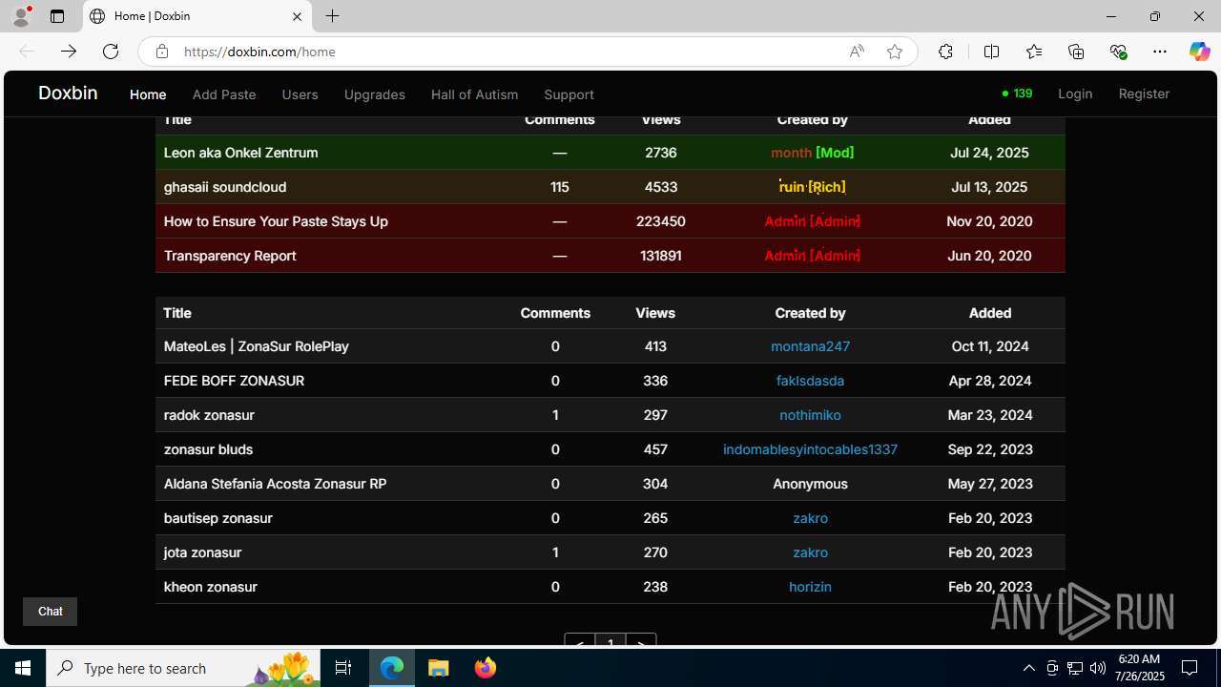Click the Added header in lower table
The height and width of the screenshot is (687, 1221).
[990, 313]
